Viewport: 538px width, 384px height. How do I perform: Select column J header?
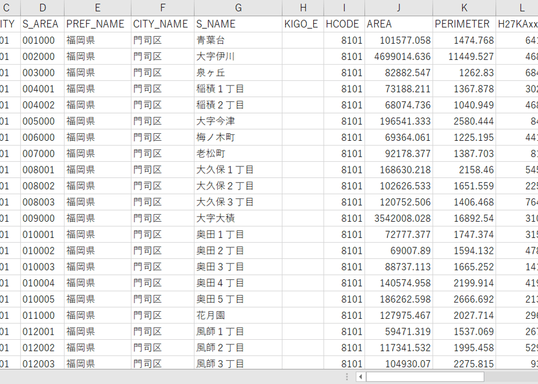(x=399, y=8)
